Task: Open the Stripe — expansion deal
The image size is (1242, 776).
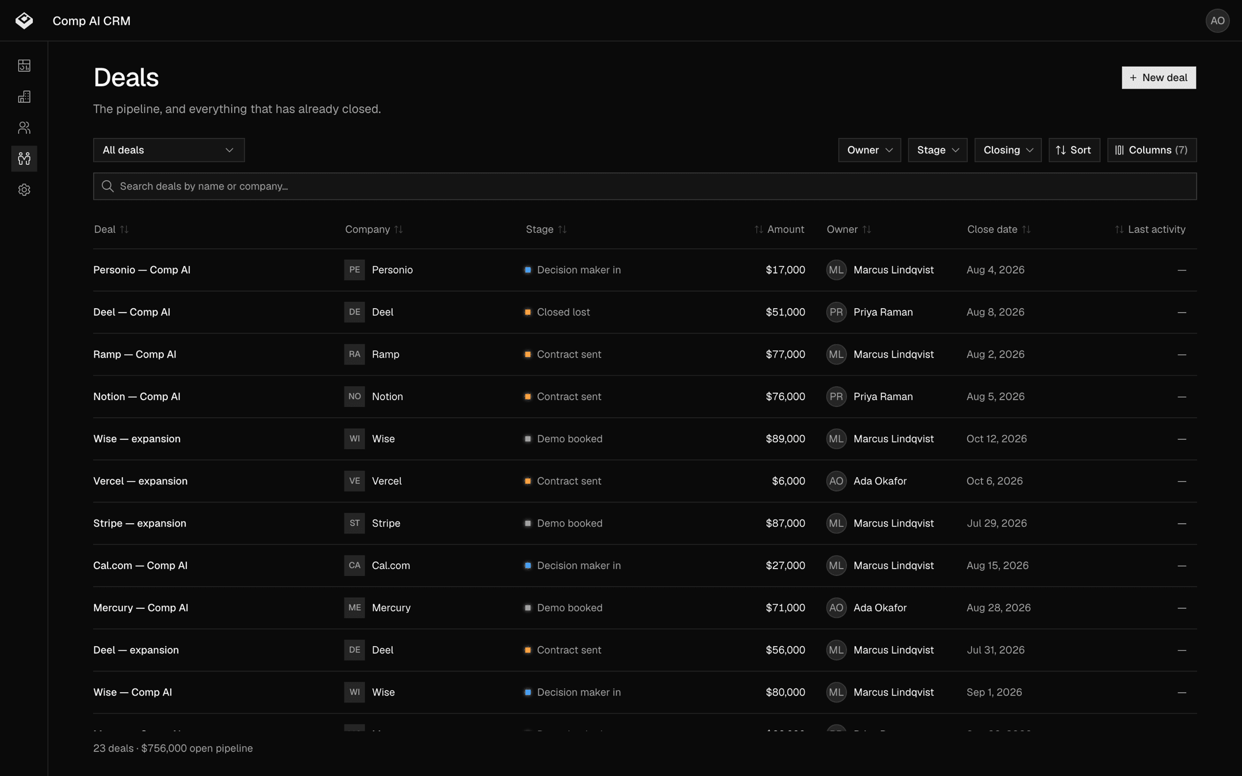Action: click(140, 523)
